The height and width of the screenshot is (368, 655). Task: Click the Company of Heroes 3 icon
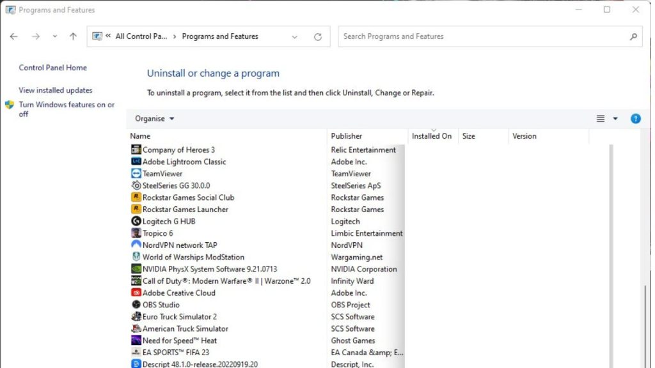136,149
